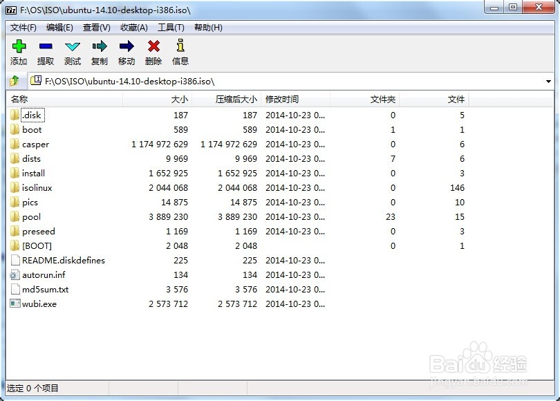Click the 7z icon in title bar

pyautogui.click(x=11, y=10)
